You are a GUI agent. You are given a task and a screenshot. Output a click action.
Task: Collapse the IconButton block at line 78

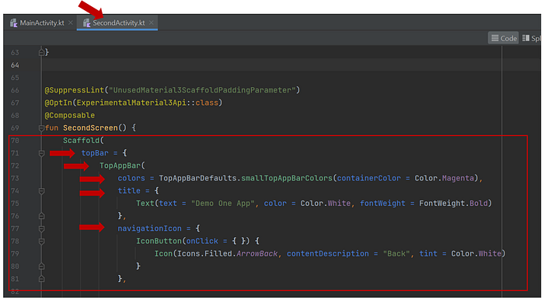click(x=41, y=242)
